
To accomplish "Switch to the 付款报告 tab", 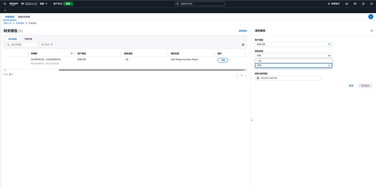I will [x=10, y=17].
